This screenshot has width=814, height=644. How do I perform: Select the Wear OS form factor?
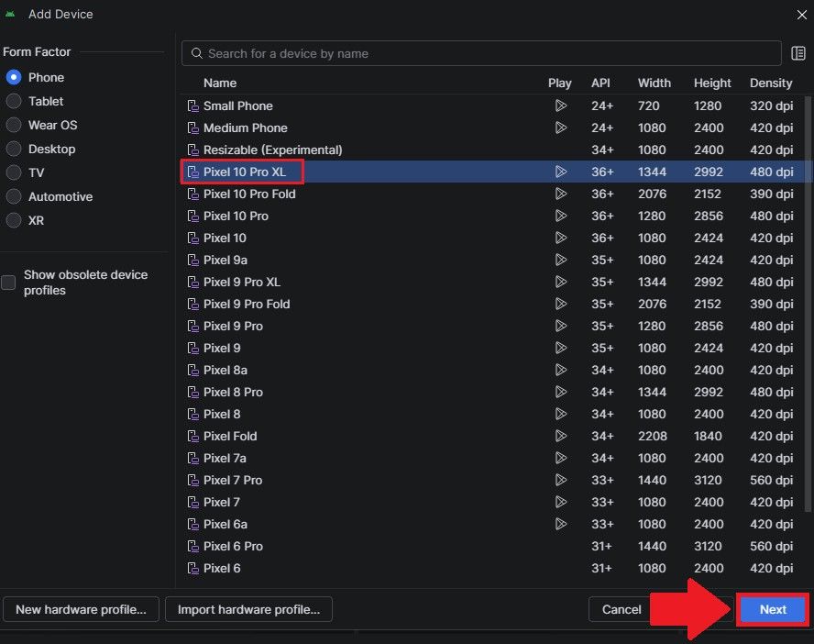click(14, 125)
